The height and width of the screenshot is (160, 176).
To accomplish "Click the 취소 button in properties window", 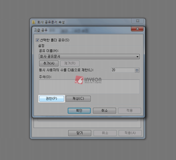I will [105, 133].
